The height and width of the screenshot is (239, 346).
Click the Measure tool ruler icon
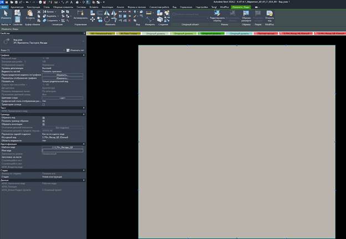tap(149, 13)
